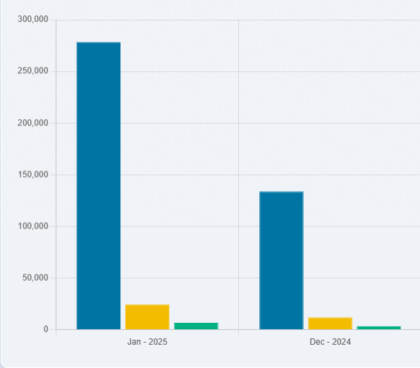Click the vertical gridline dividing the two months

(238, 174)
